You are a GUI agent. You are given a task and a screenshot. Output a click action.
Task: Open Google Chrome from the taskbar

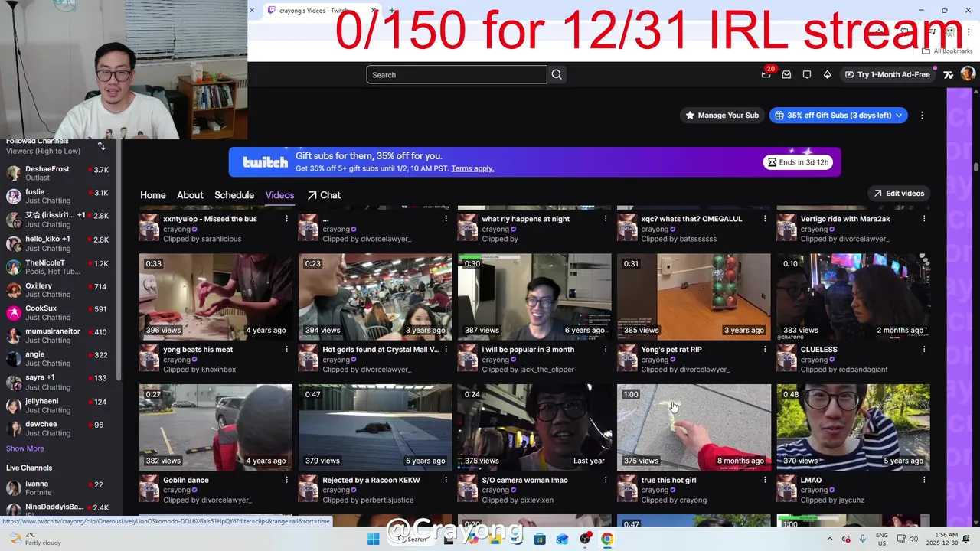point(606,539)
